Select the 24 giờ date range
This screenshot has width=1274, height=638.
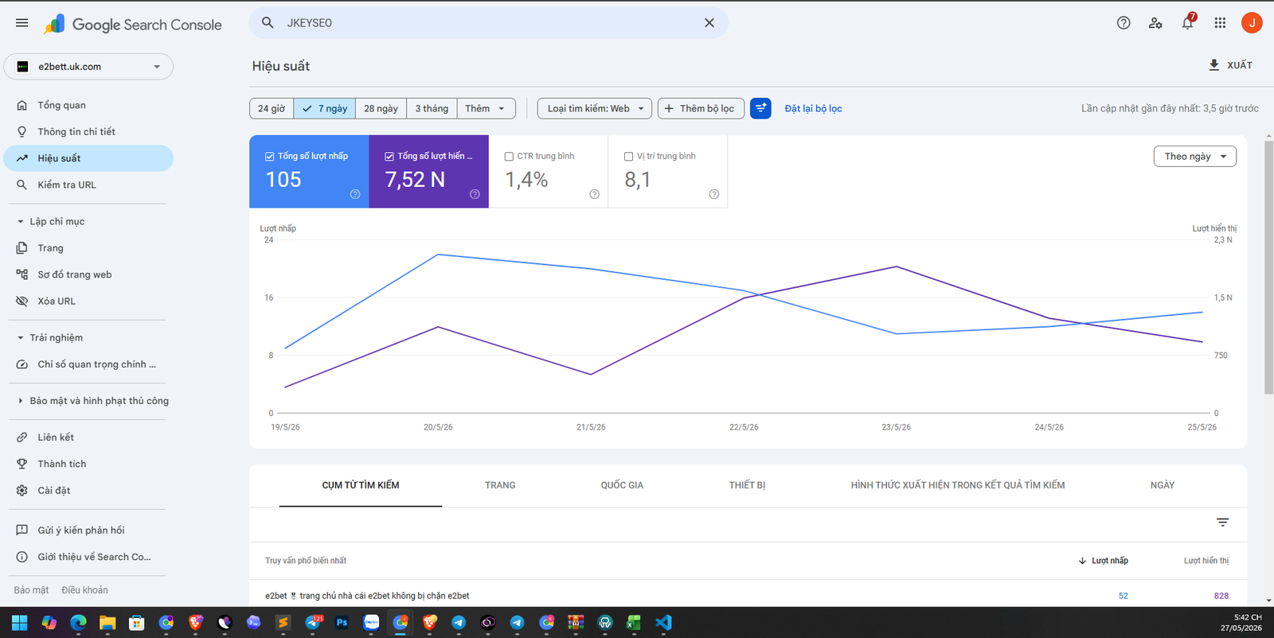pyautogui.click(x=272, y=108)
